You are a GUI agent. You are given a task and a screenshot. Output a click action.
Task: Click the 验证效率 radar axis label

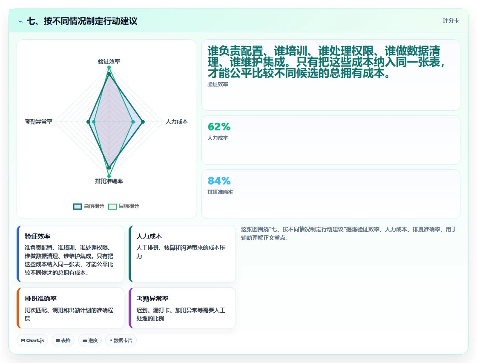pos(109,61)
